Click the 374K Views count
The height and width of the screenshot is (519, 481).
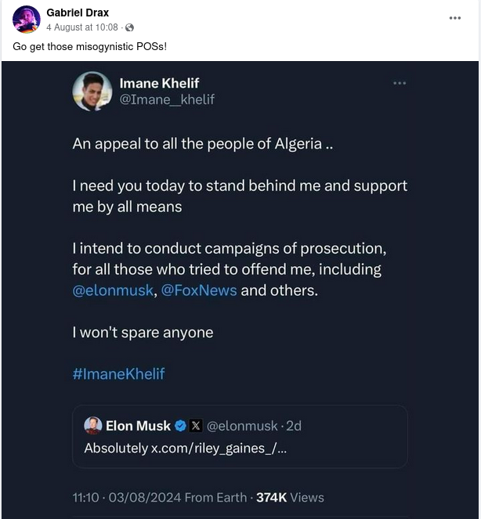tap(290, 497)
